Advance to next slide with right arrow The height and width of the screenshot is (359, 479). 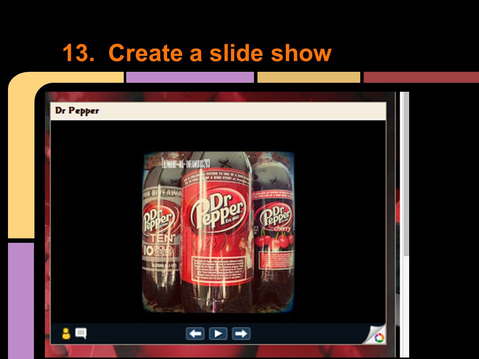pos(241,334)
